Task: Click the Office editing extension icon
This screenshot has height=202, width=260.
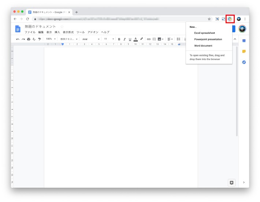Action: tap(230, 19)
